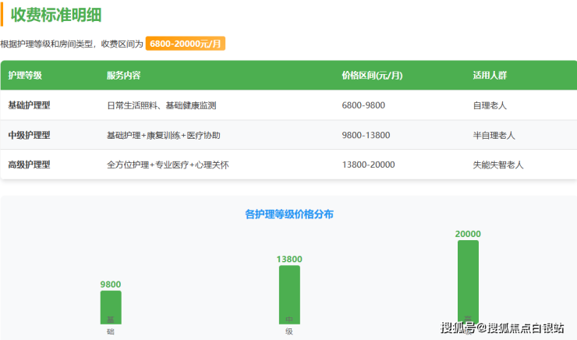Click the 搜狐号@搜狐焦点白银站 watermark
Screen dimensions: 577x340
point(502,328)
